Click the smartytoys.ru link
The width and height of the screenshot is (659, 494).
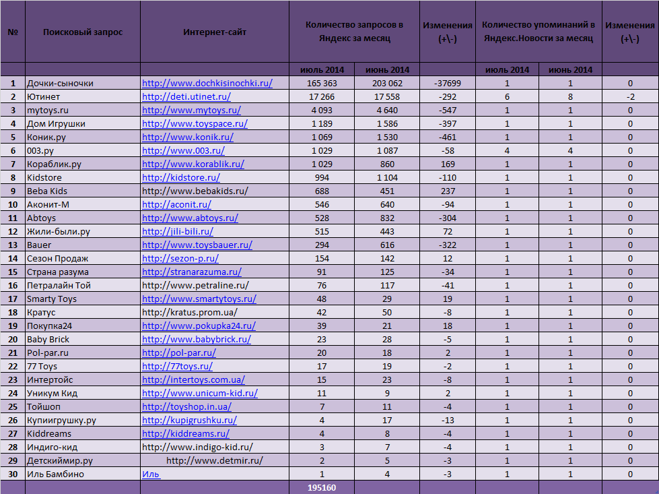199,299
